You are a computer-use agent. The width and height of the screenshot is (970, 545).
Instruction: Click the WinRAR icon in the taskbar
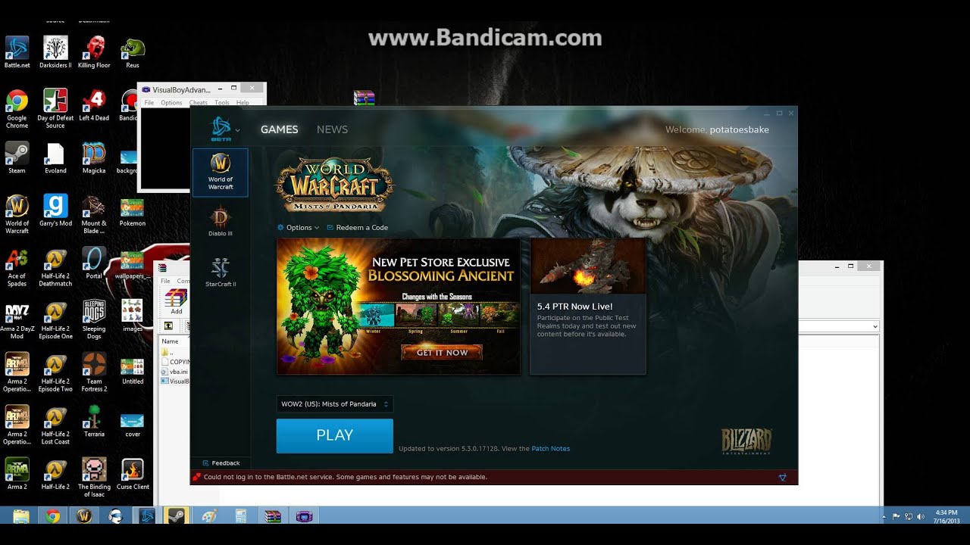pyautogui.click(x=271, y=516)
